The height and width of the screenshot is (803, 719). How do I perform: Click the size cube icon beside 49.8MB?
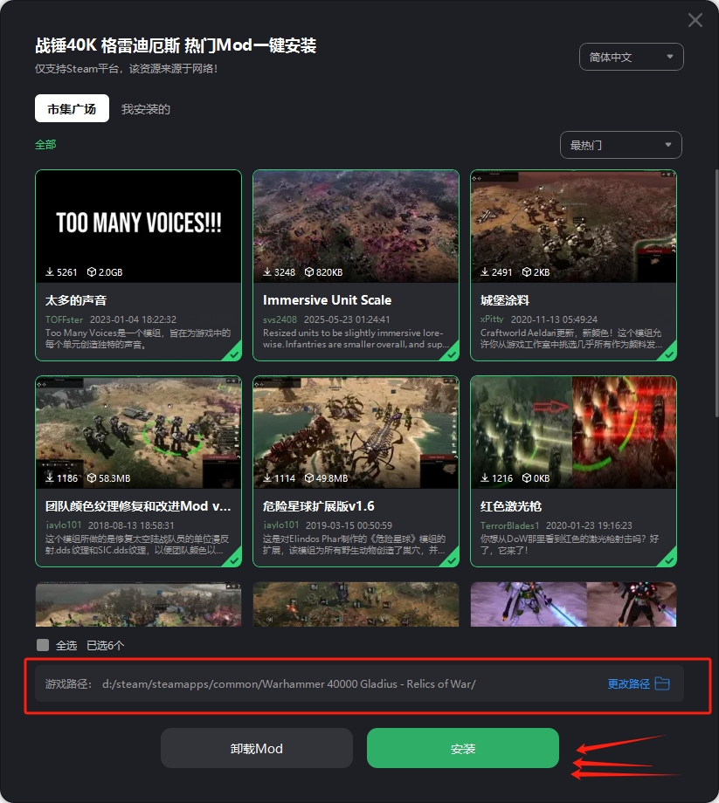(x=309, y=477)
